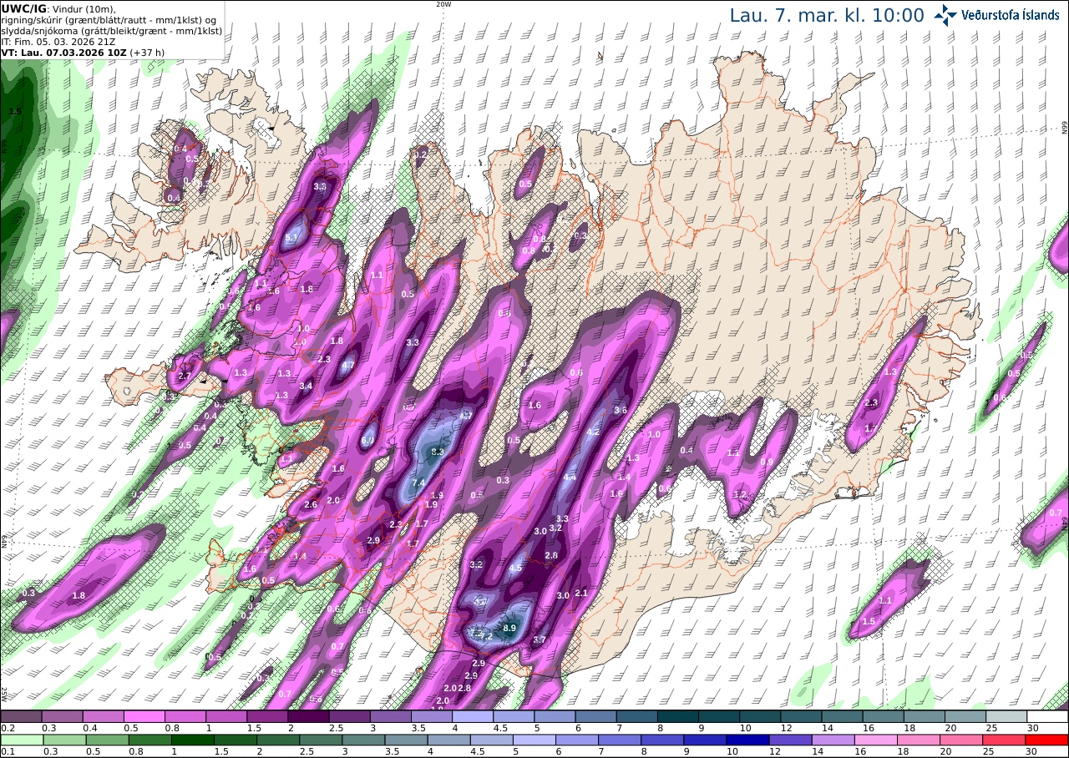Viewport: 1069px width, 758px height.
Task: Click the 3.7 precipitation value on the map
Action: tap(540, 639)
